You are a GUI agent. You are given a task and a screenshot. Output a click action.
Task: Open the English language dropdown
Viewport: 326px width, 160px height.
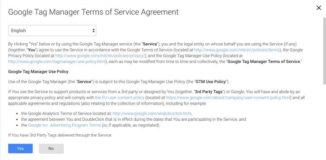point(52,31)
